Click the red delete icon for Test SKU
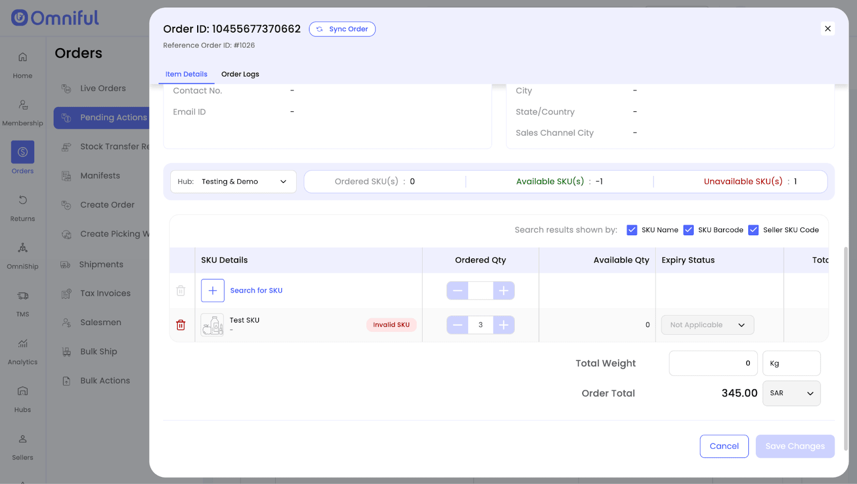The width and height of the screenshot is (857, 484). (x=181, y=325)
